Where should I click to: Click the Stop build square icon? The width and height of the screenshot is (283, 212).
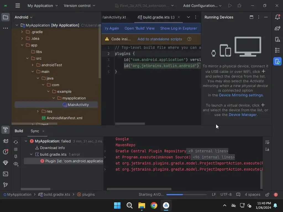tap(16, 149)
